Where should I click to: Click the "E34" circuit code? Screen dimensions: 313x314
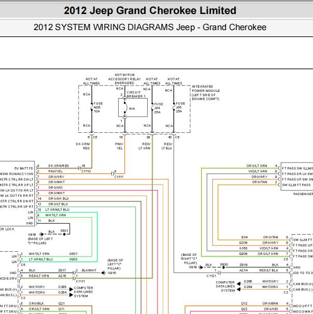pos(245,237)
